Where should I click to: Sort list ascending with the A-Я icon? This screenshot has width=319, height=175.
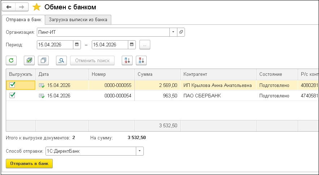[x=127, y=60]
